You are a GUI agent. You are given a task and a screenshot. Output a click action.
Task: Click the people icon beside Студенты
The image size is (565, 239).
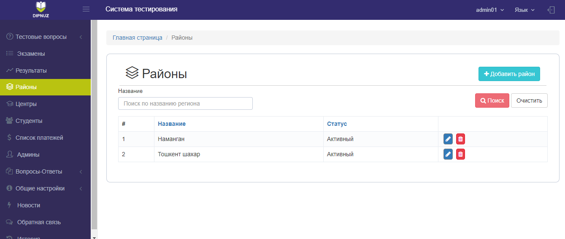tap(10, 121)
